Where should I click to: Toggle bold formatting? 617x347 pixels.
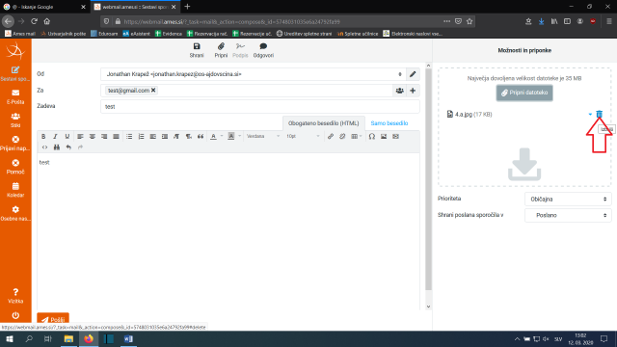coord(43,136)
